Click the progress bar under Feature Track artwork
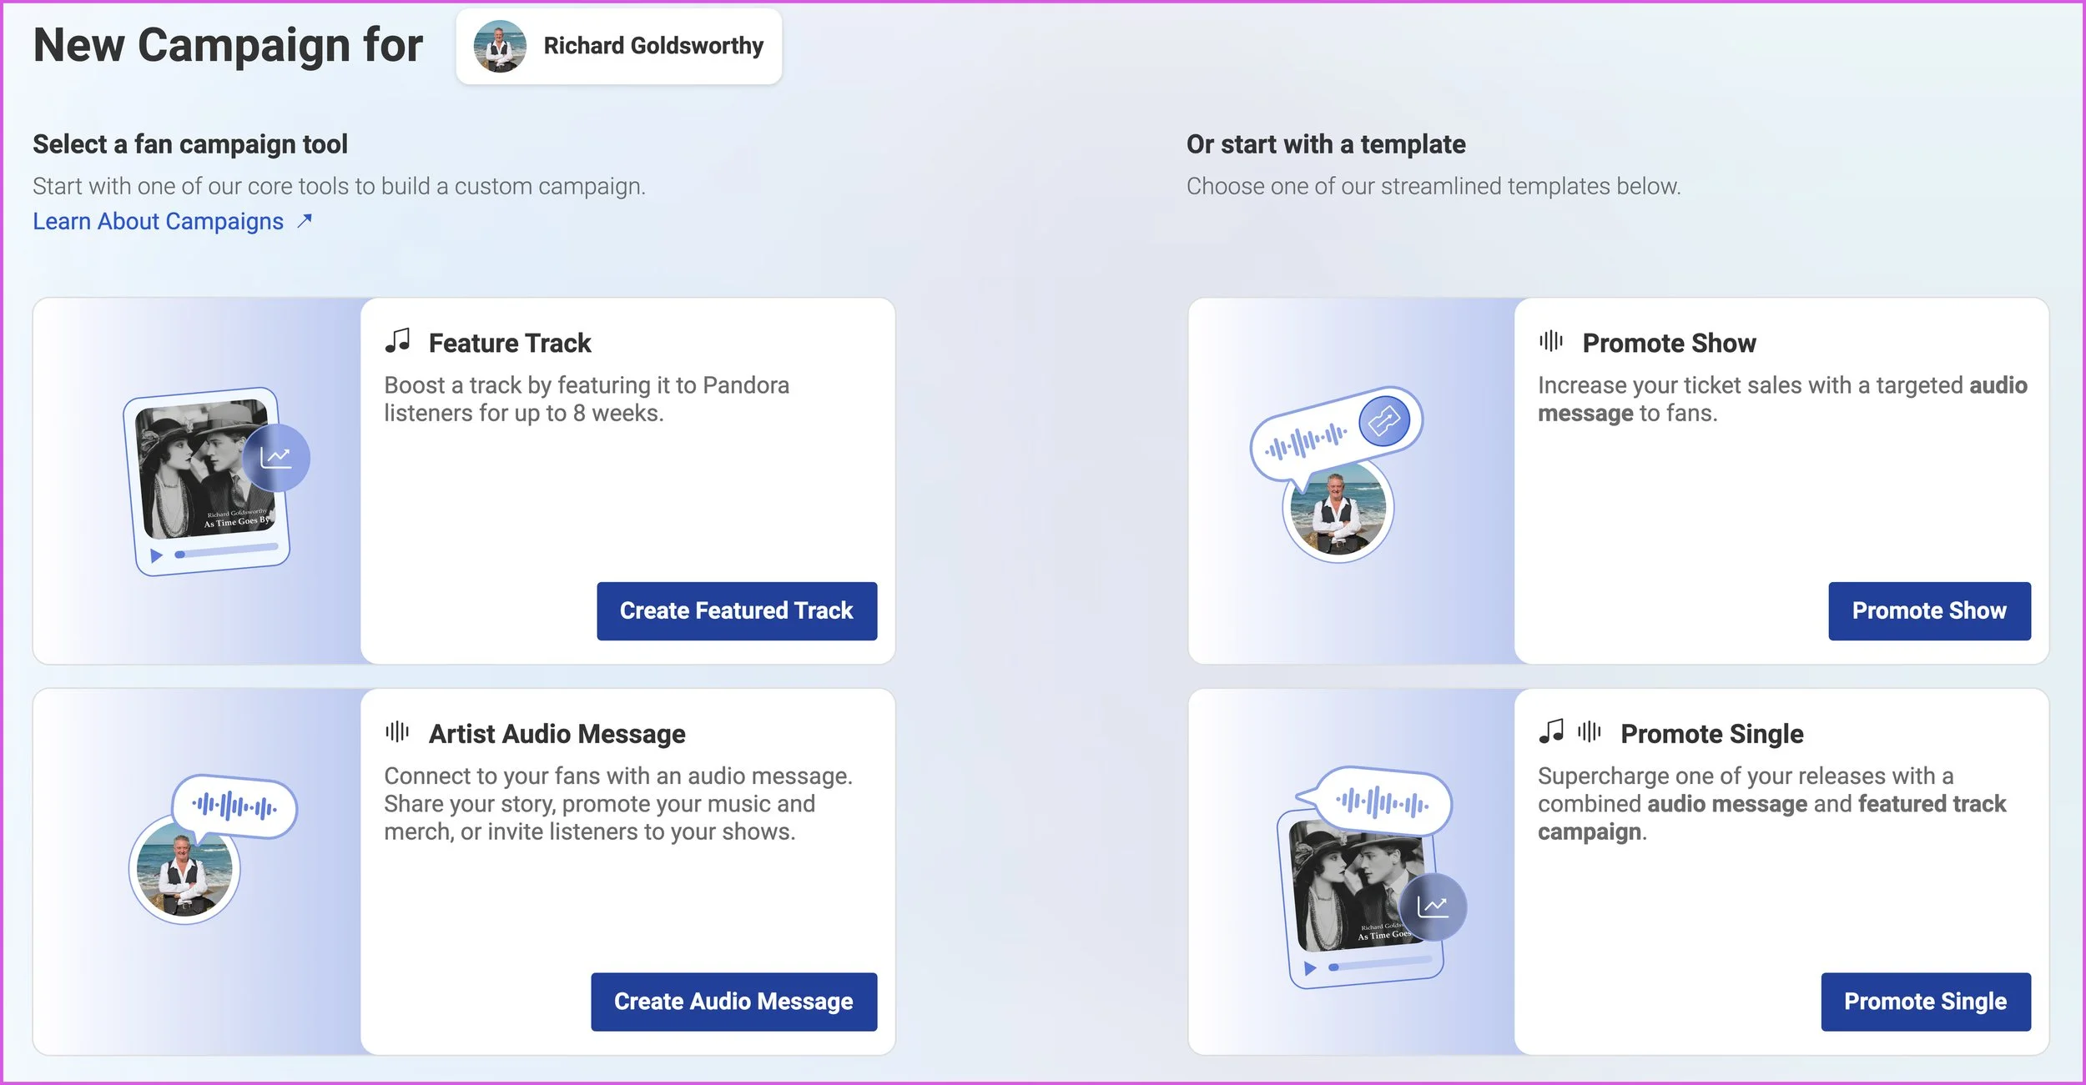The height and width of the screenshot is (1085, 2086). pos(226,551)
